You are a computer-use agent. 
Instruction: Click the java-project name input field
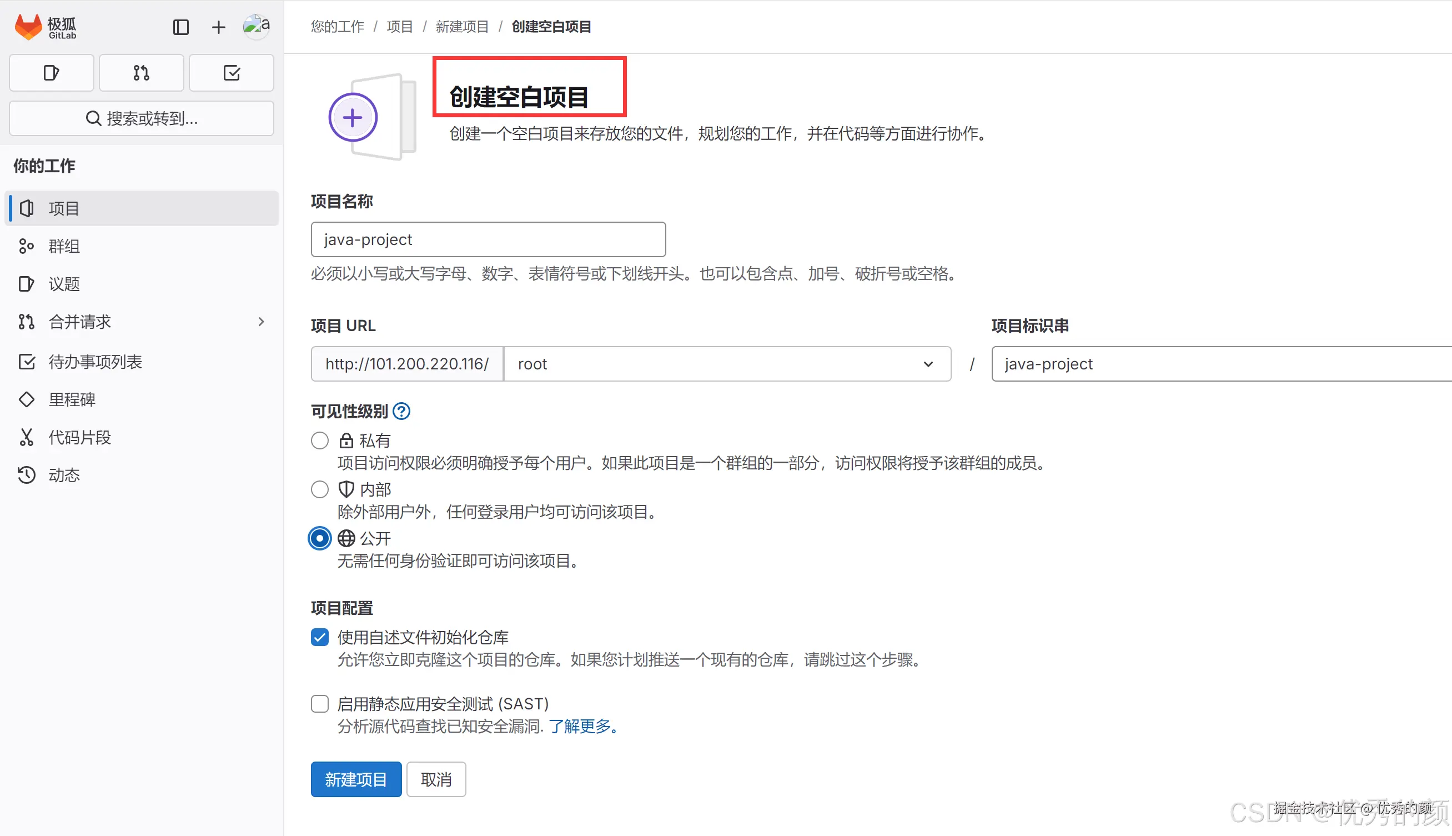[488, 239]
